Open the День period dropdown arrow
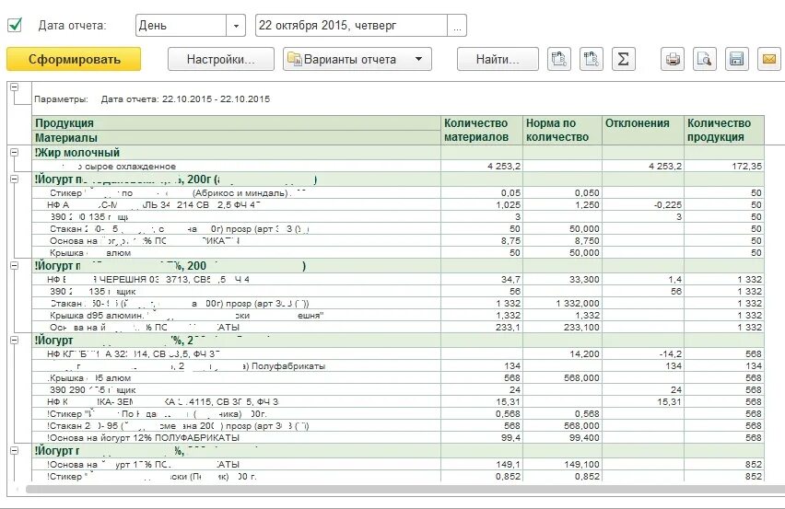The width and height of the screenshot is (785, 509). [x=236, y=26]
